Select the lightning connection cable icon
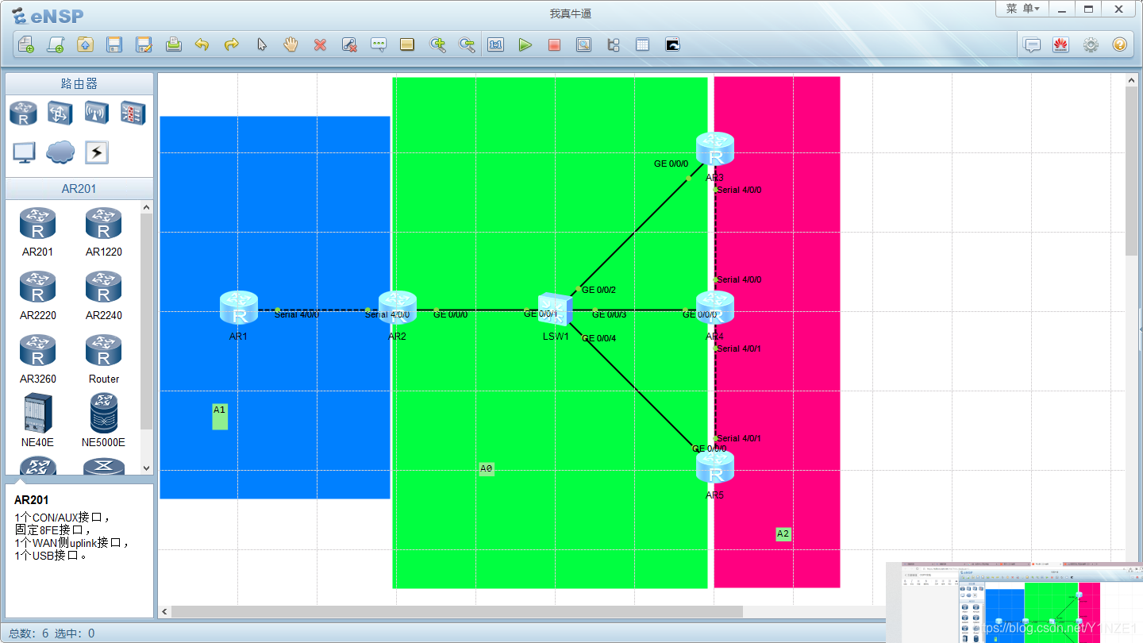This screenshot has width=1143, height=643. coord(97,152)
